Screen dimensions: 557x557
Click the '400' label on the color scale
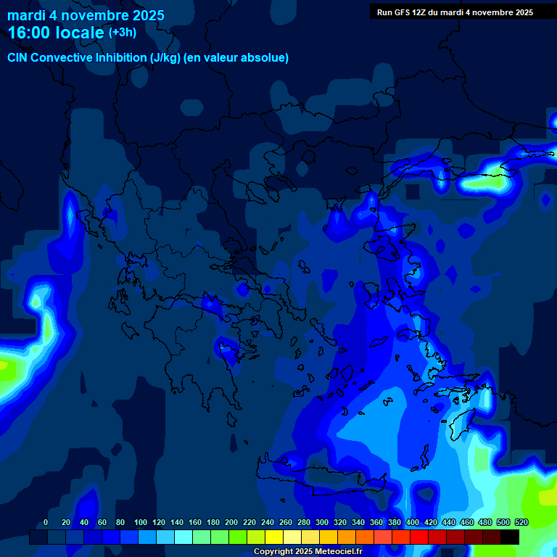(x=412, y=522)
